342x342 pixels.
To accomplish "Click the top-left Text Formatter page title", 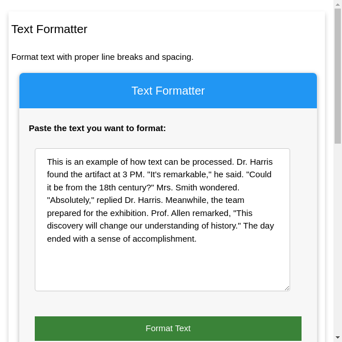I will (x=49, y=29).
